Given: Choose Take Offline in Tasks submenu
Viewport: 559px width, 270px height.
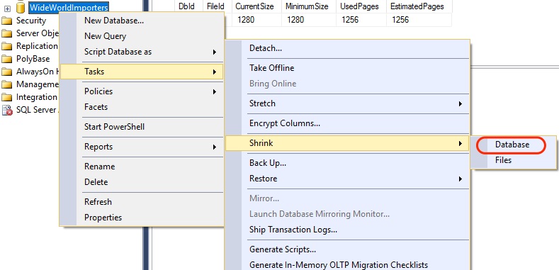Looking at the screenshot, I should click(271, 68).
